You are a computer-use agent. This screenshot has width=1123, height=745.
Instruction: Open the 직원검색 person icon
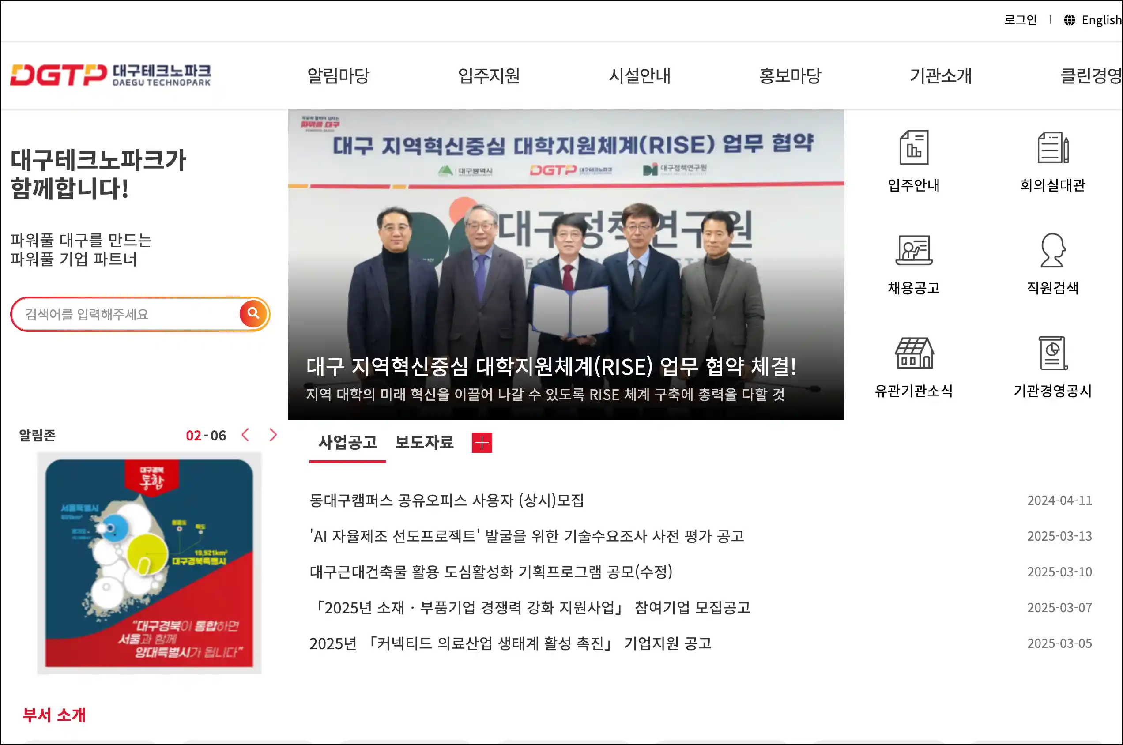(1052, 250)
